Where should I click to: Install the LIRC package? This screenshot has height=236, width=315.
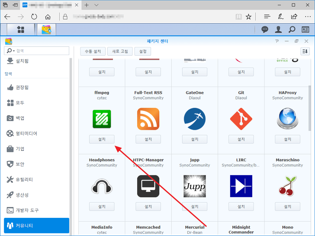[x=241, y=207]
